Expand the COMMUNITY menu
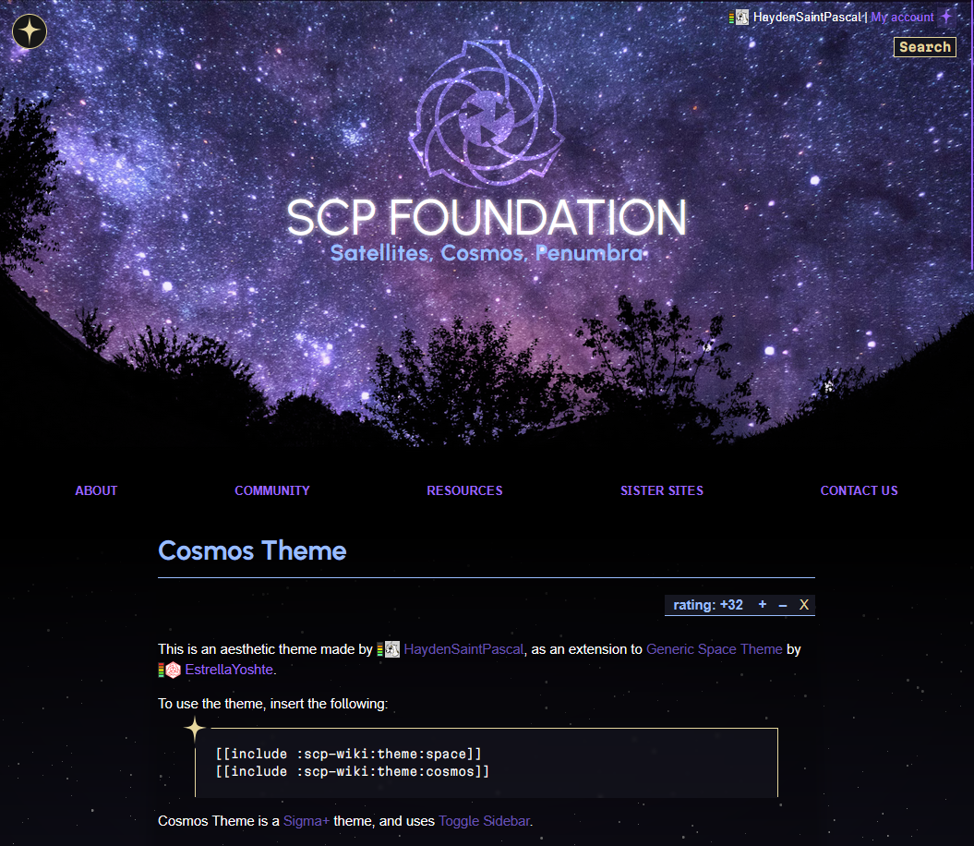 click(x=272, y=490)
